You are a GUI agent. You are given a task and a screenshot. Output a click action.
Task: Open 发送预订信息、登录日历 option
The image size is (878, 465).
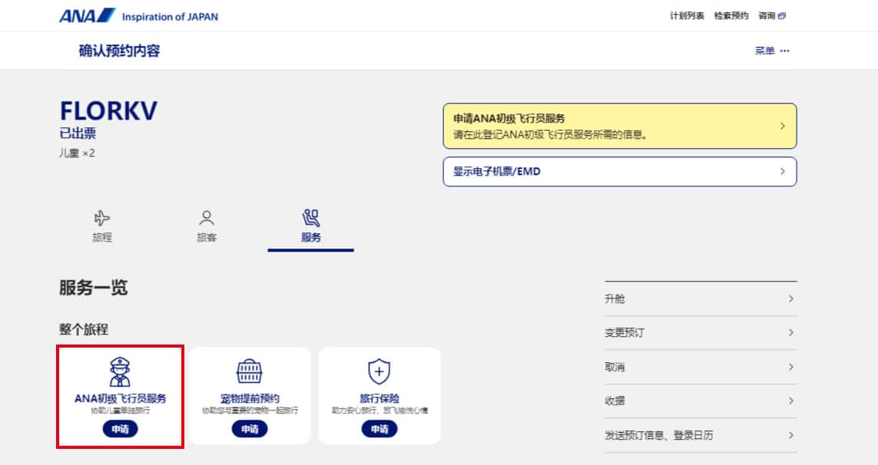[700, 435]
